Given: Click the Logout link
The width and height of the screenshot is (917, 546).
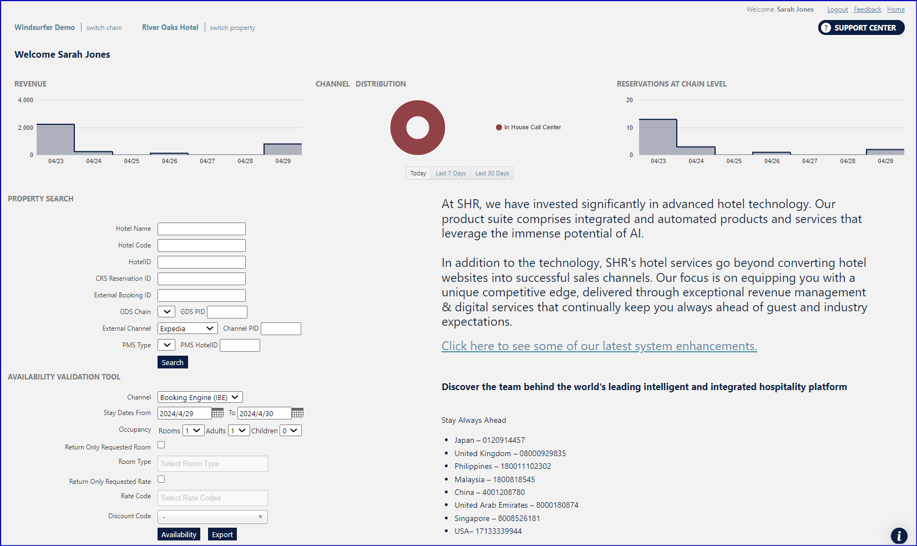Looking at the screenshot, I should click(x=838, y=9).
